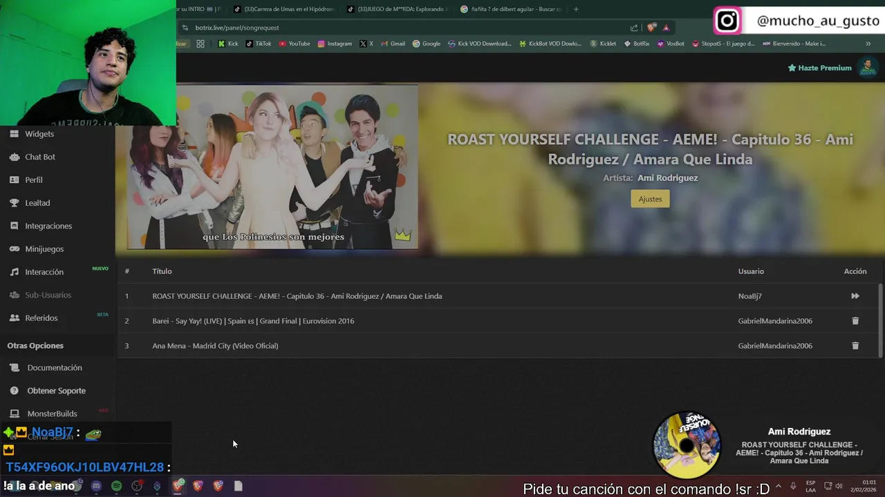Open Kick VOD Download bookmark
Viewport: 885px width, 497px height.
coord(480,43)
